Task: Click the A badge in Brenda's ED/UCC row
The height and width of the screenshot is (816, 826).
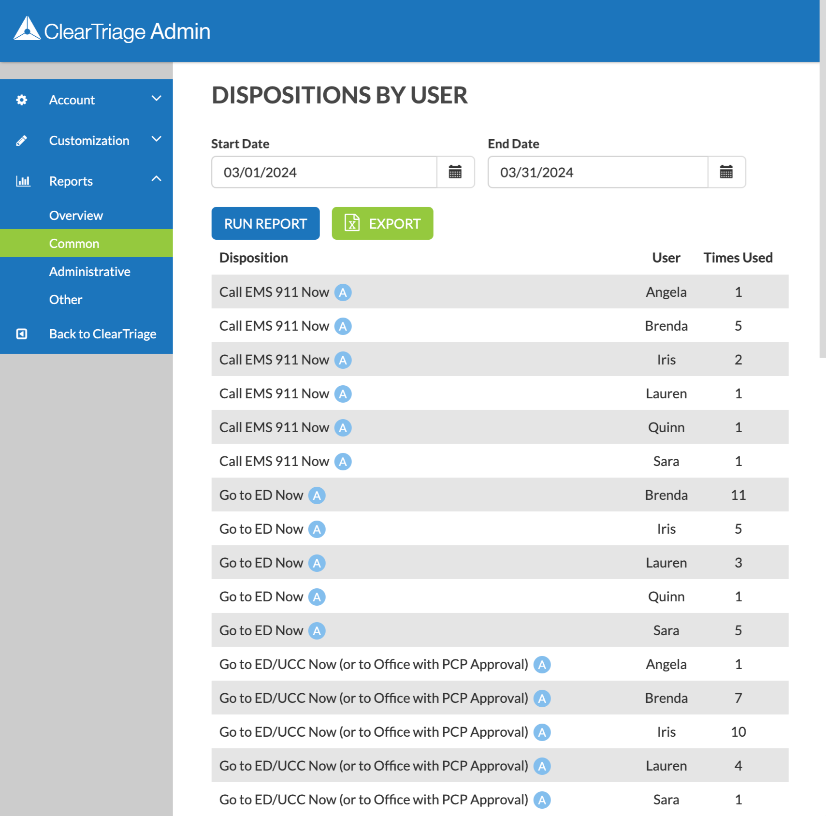Action: click(x=542, y=699)
